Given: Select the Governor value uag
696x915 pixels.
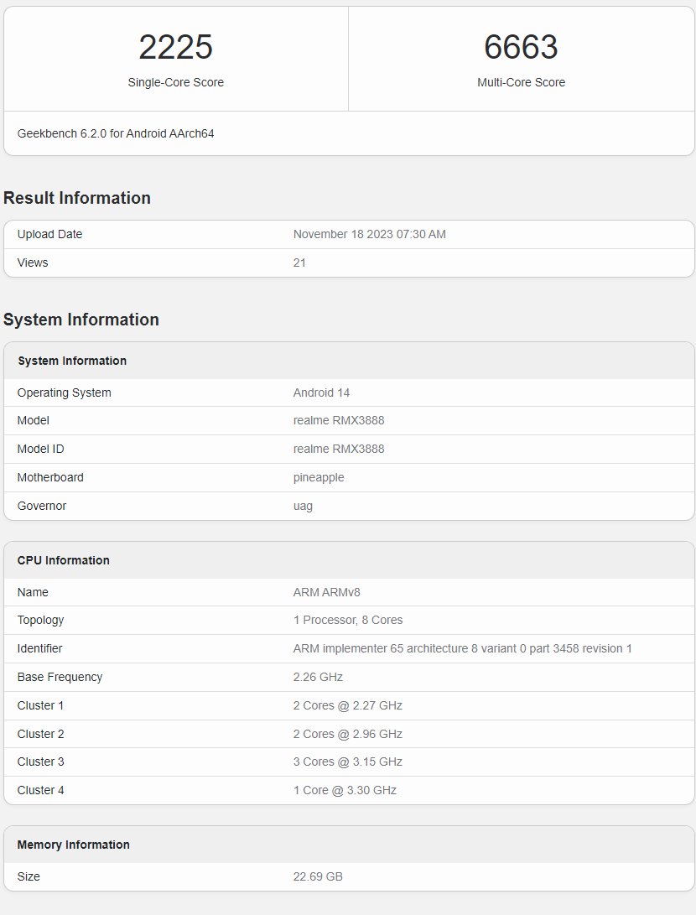Looking at the screenshot, I should pos(303,506).
